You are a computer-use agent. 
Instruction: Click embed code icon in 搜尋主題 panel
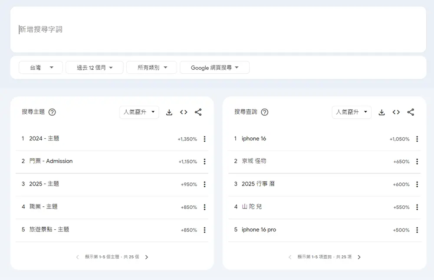coord(184,112)
